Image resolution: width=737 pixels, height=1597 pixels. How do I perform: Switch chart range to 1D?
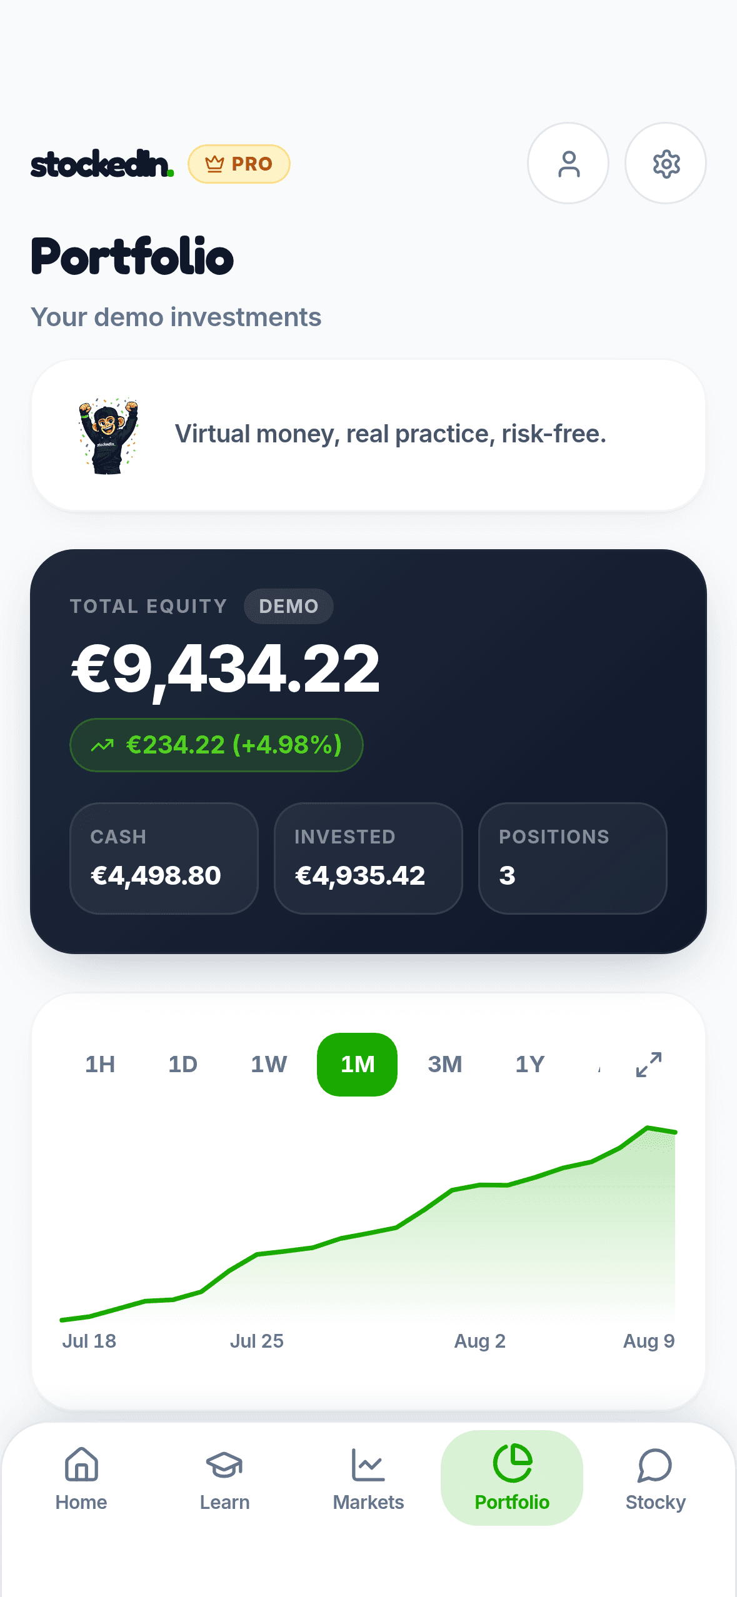pos(183,1064)
